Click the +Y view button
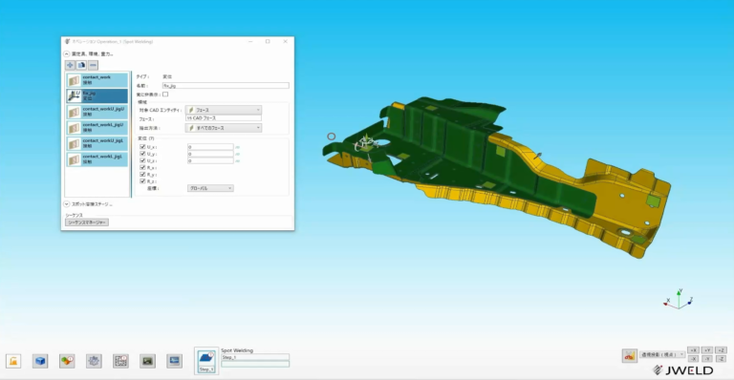The width and height of the screenshot is (734, 380). pos(707,350)
